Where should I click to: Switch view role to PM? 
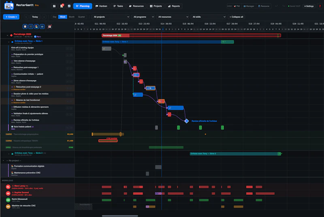(237, 6)
